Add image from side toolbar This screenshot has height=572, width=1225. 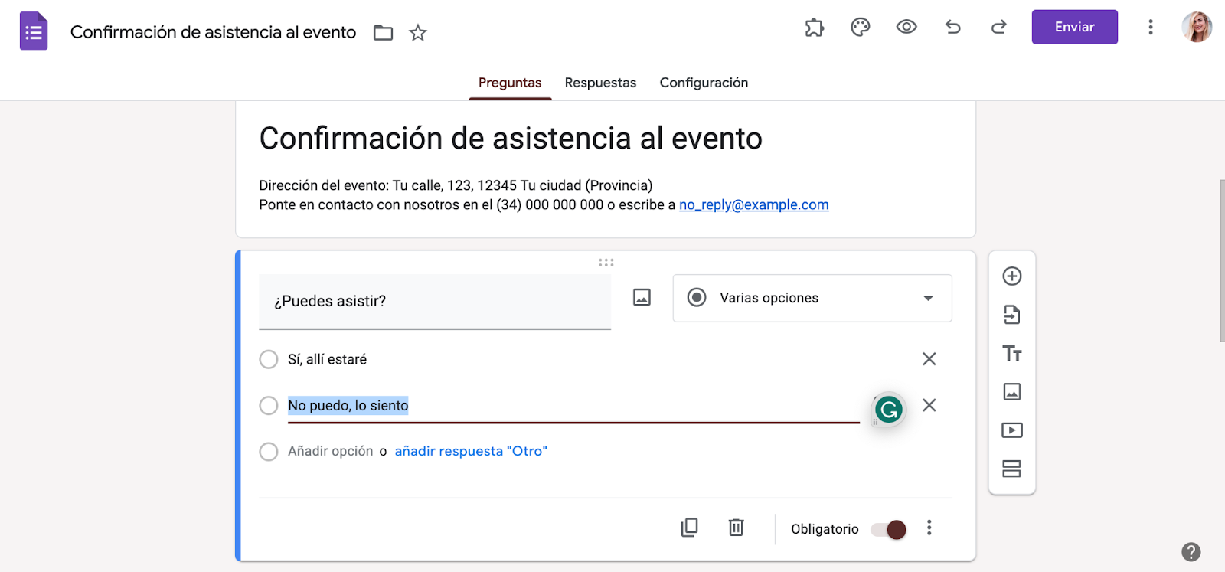pos(1012,392)
